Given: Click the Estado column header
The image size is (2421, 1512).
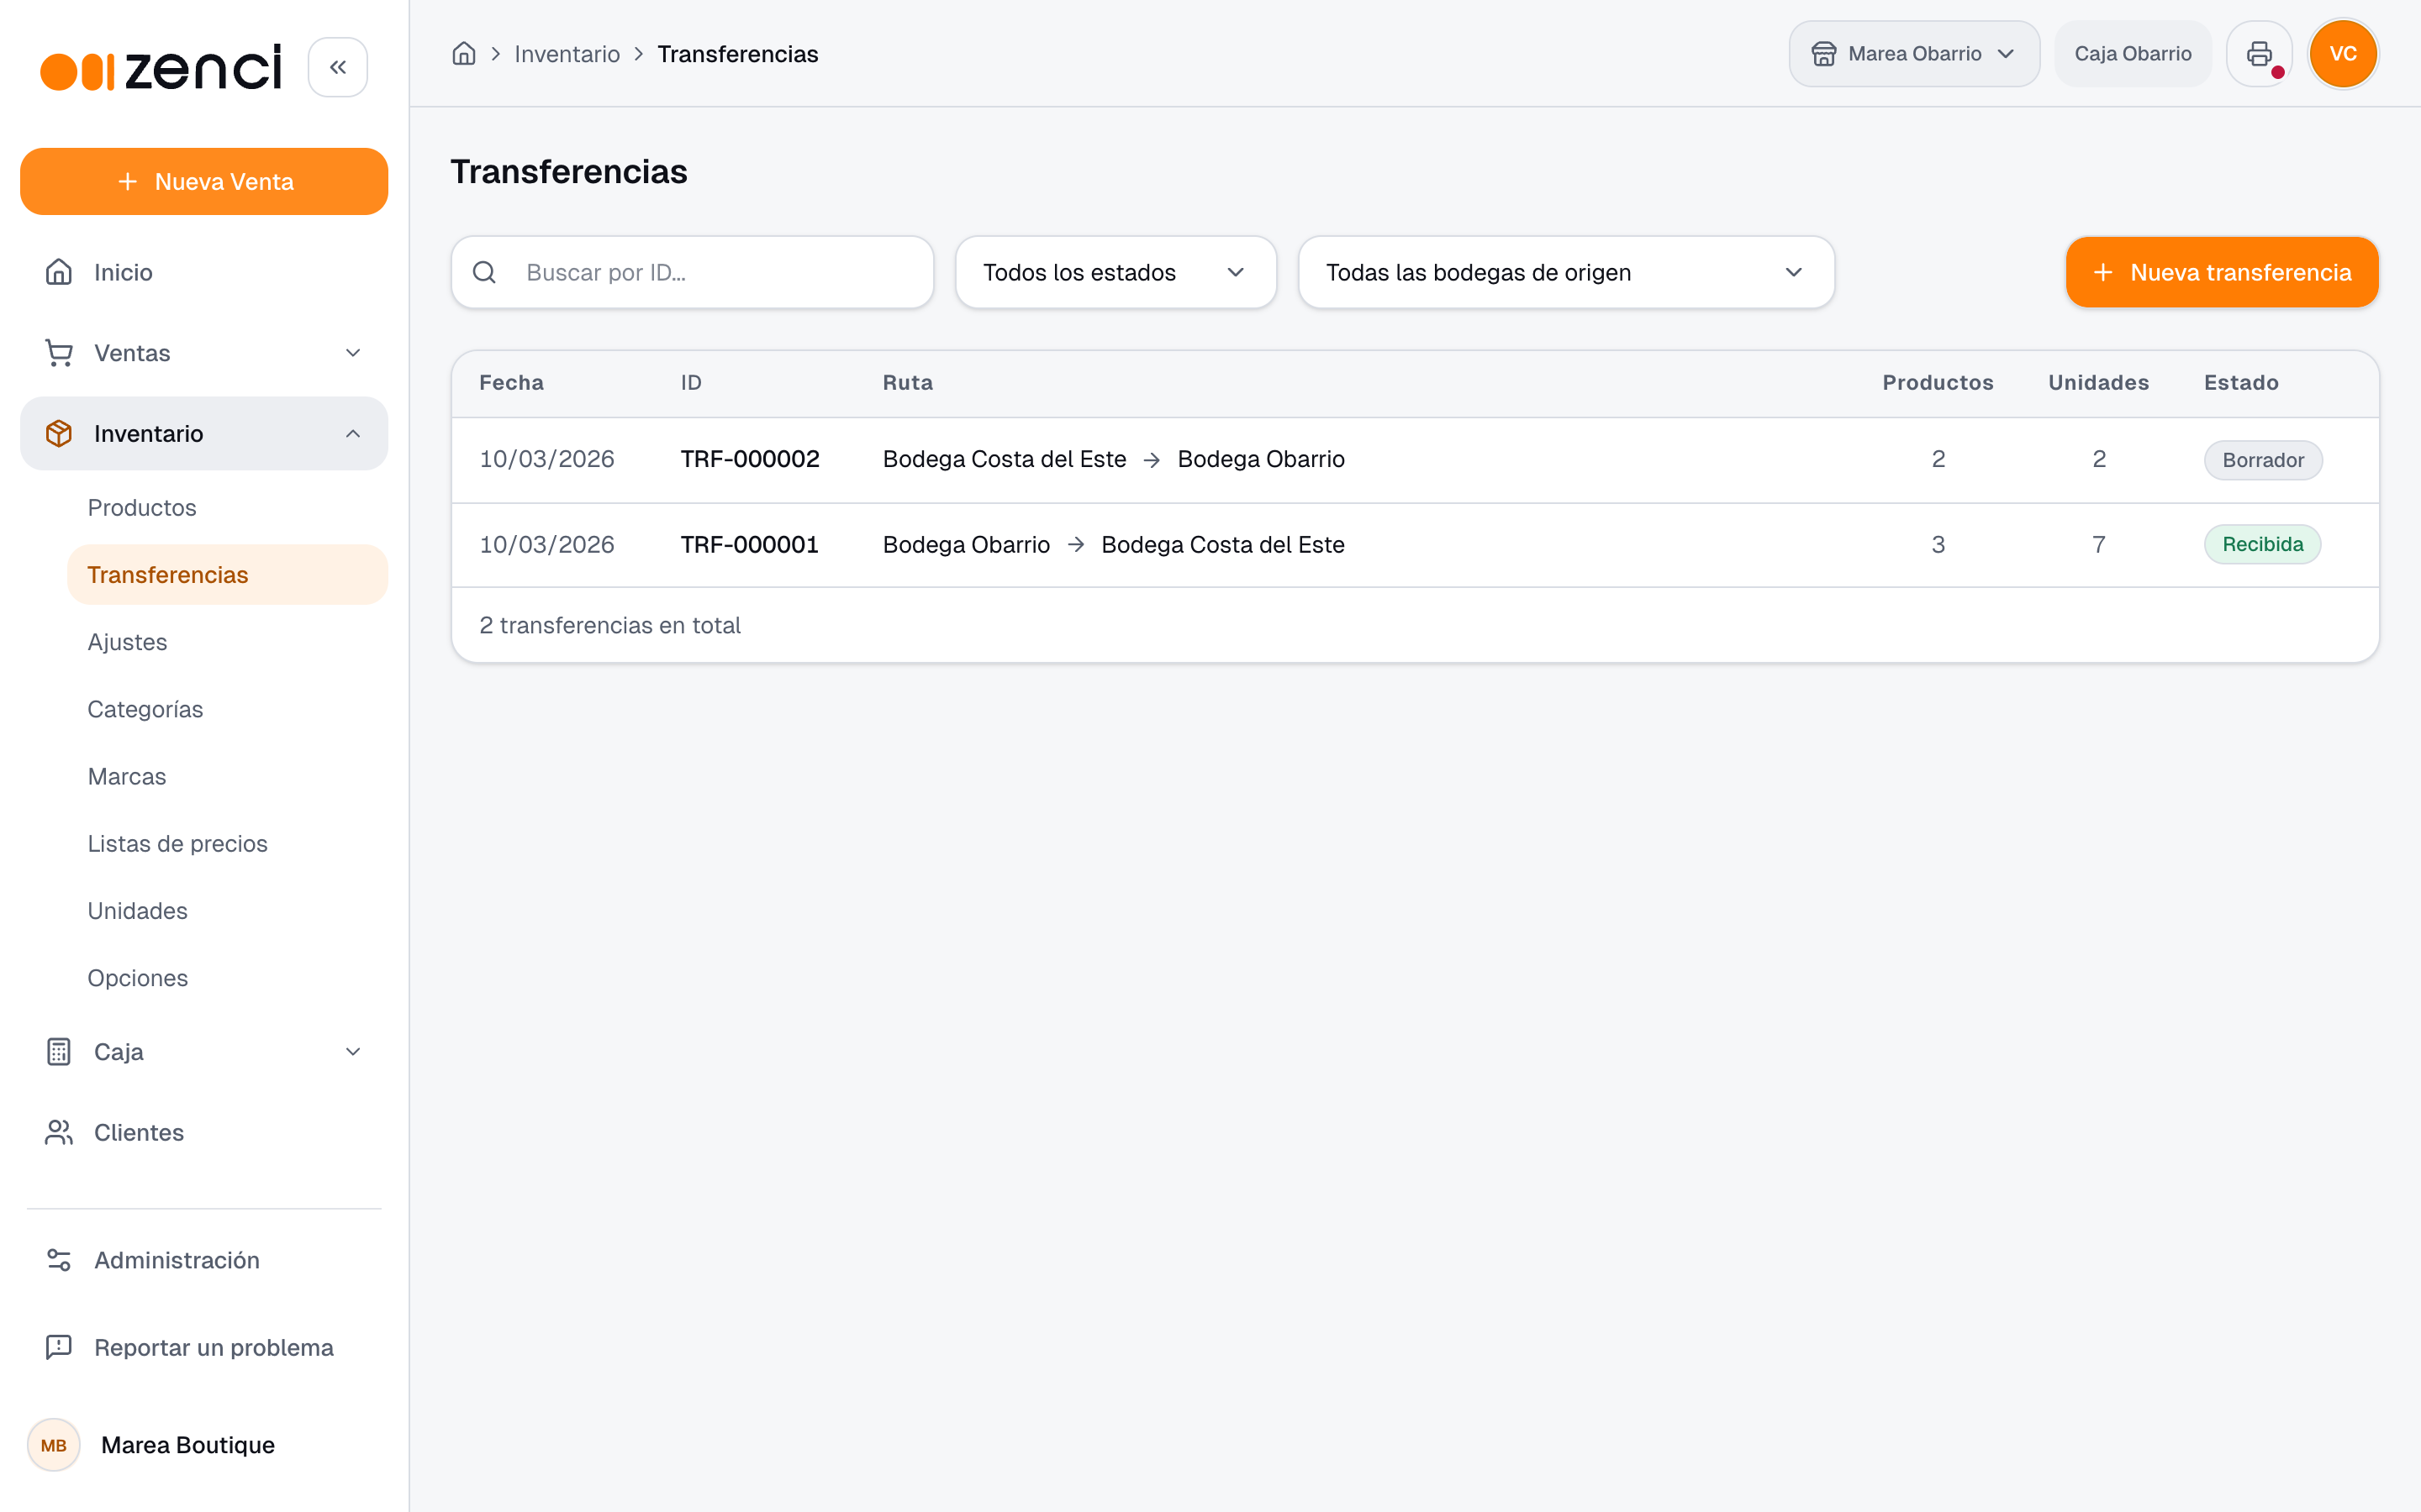Looking at the screenshot, I should [x=2241, y=383].
